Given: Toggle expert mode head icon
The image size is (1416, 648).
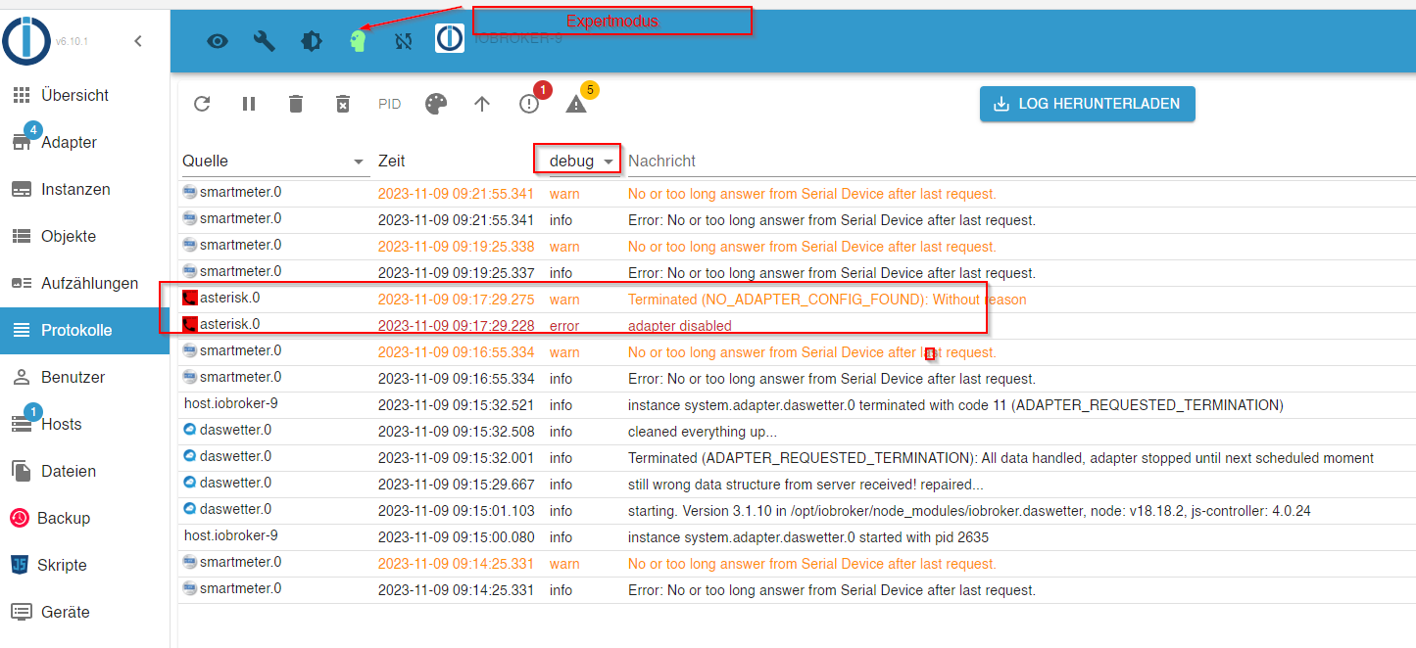Looking at the screenshot, I should [x=358, y=41].
